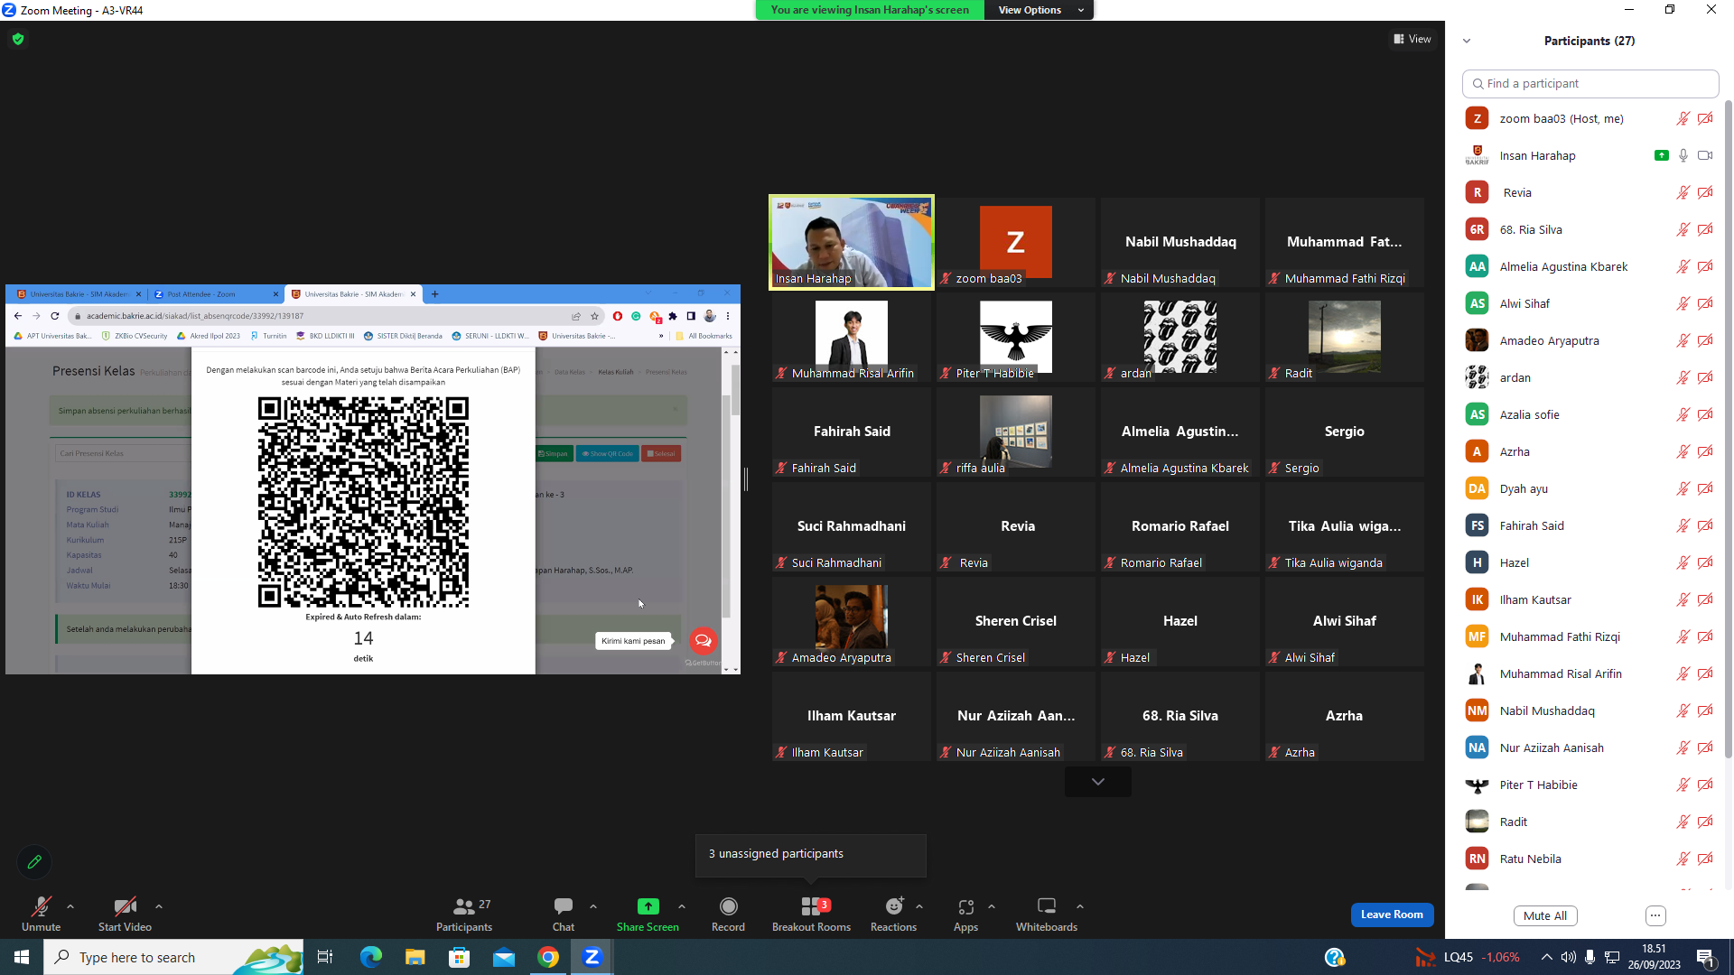Toggle Alwi Sihaf's muted microphone icon

1683,303
